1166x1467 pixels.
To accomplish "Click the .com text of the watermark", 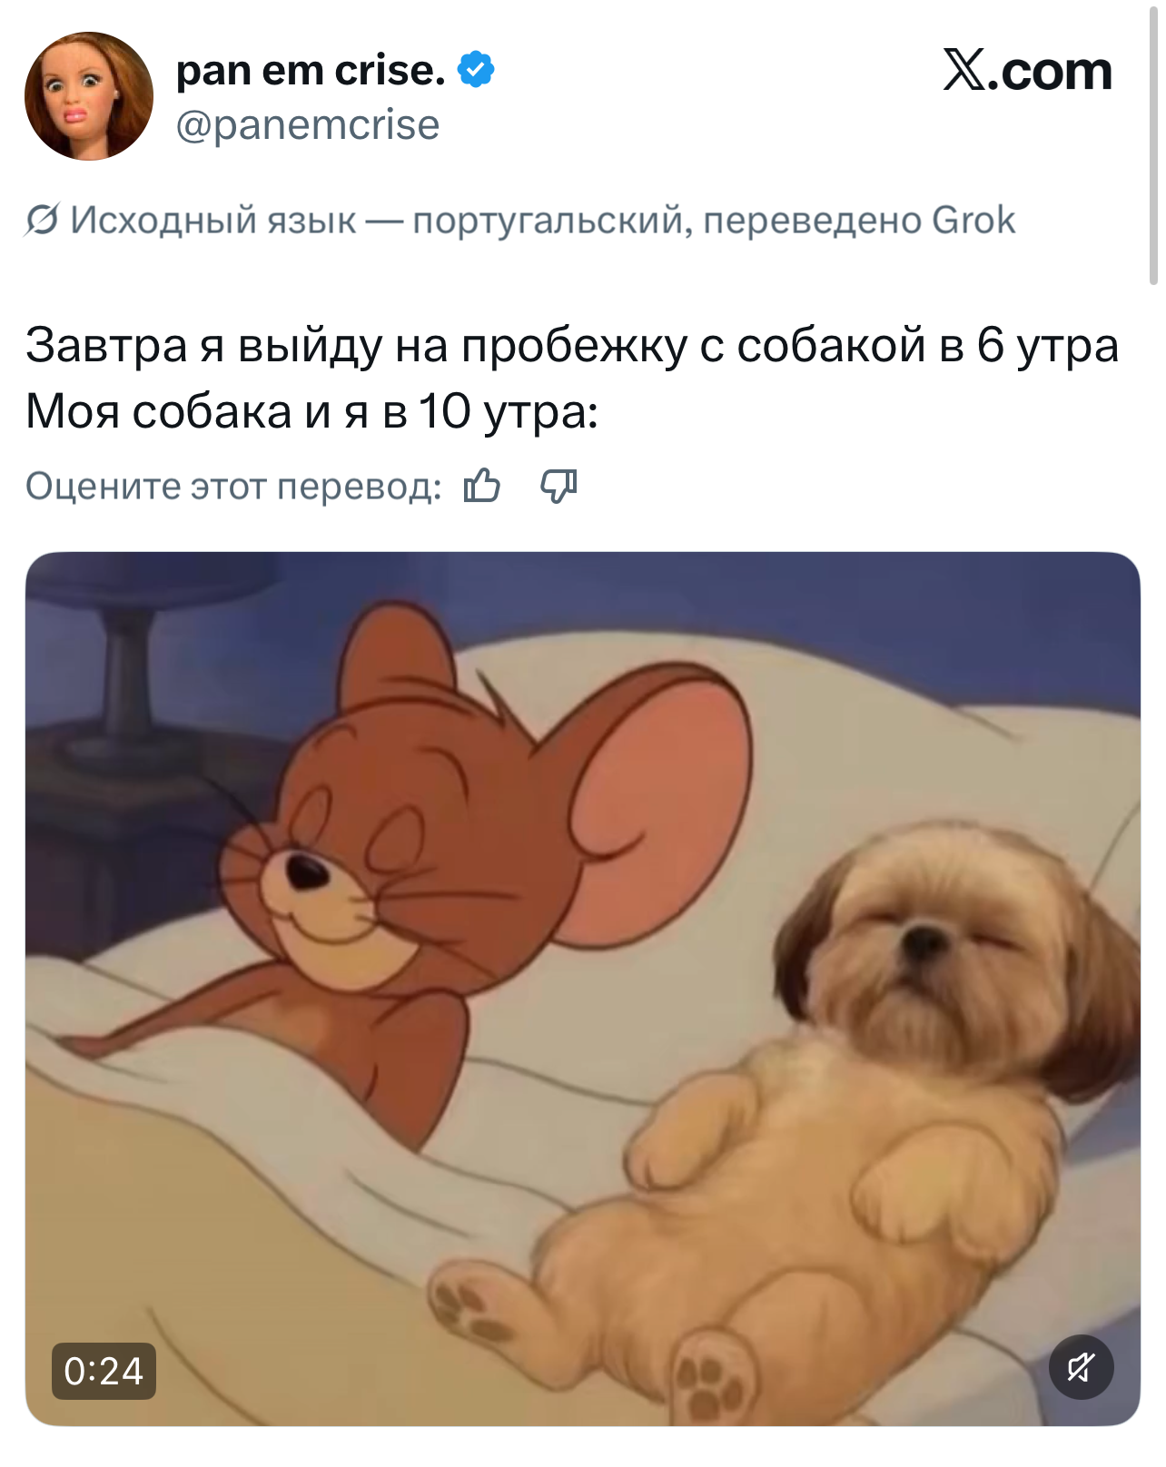I will (1051, 71).
